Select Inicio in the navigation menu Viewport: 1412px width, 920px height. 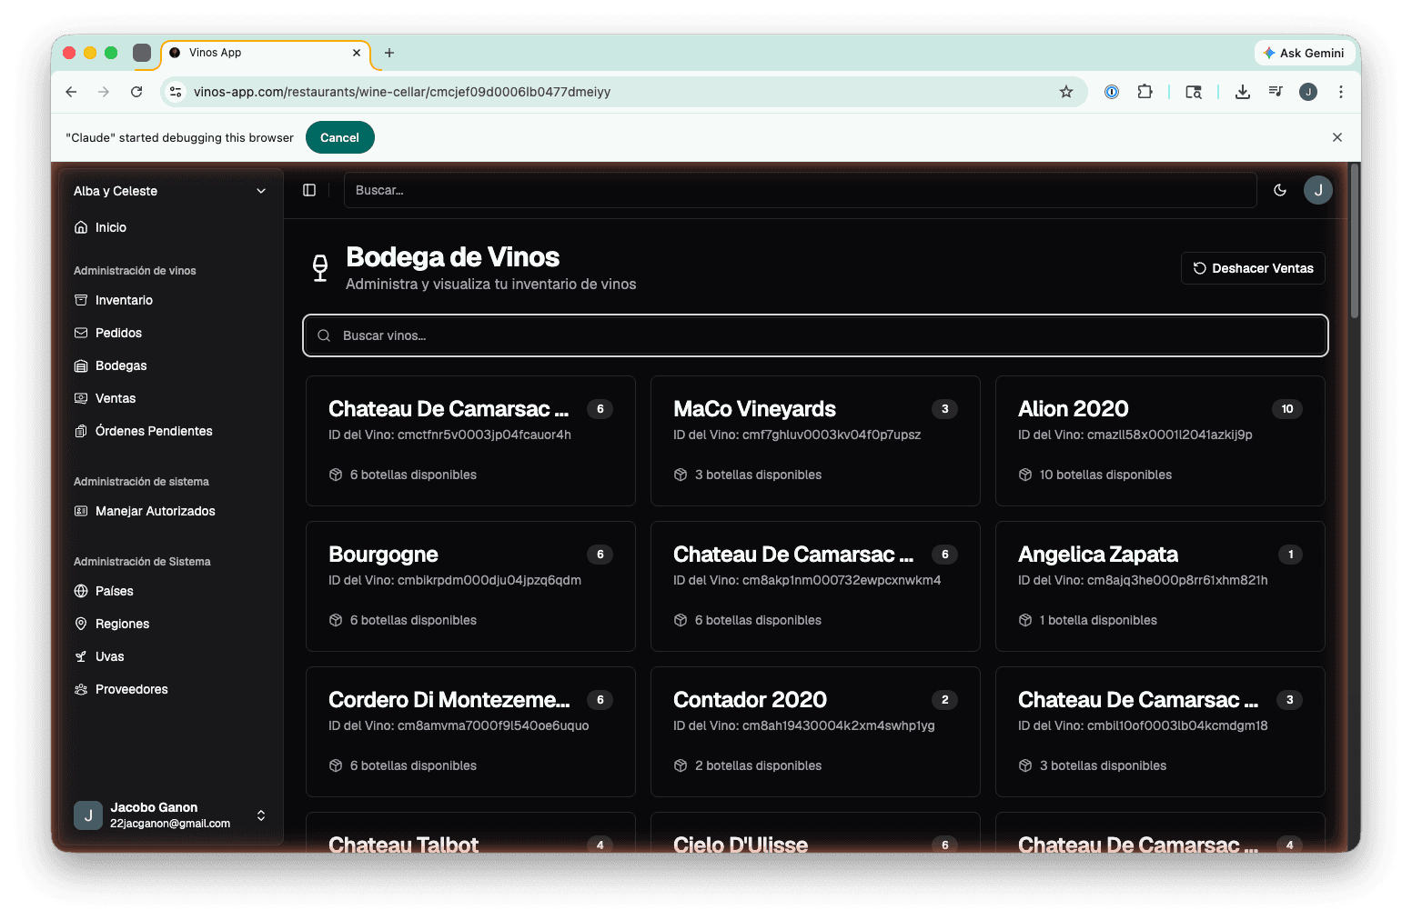[x=110, y=227]
